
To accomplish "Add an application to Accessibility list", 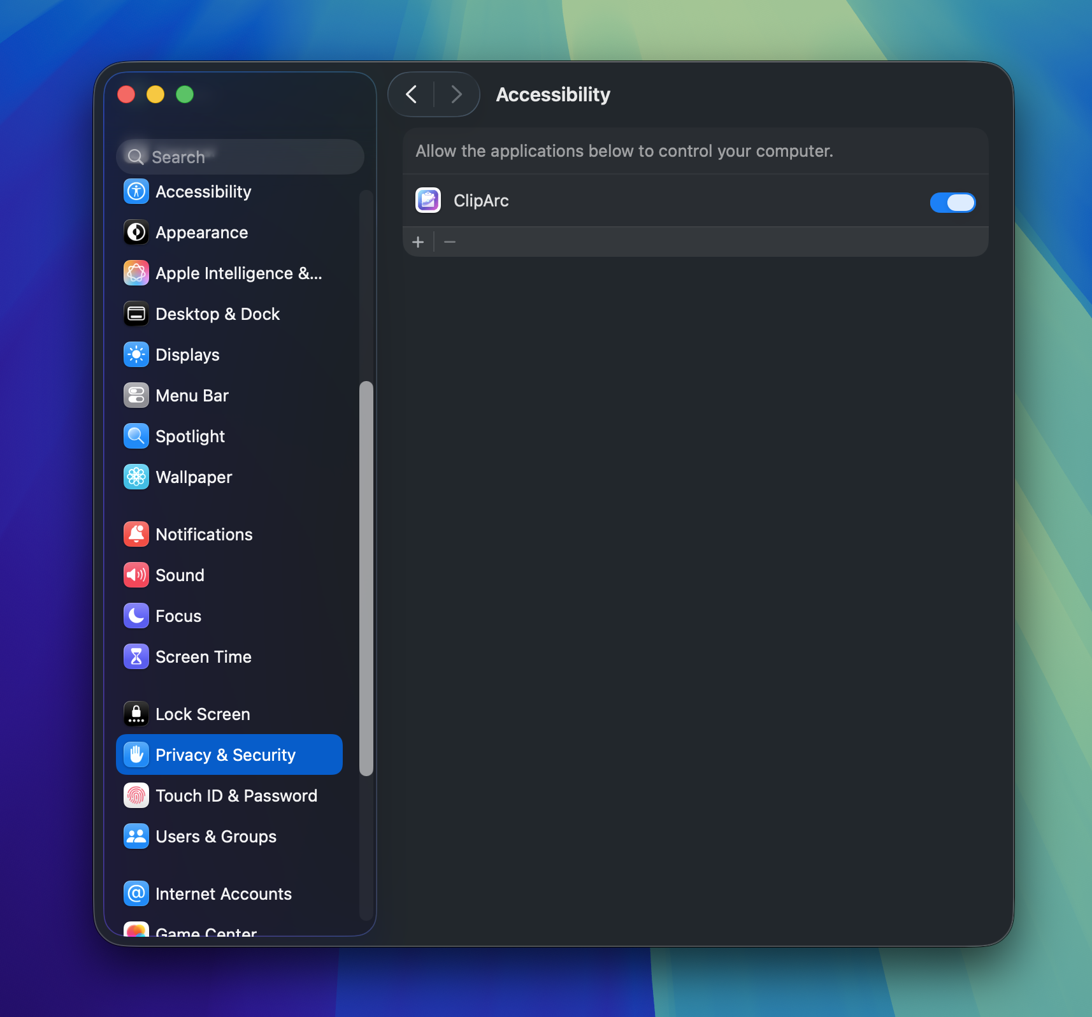I will 419,242.
